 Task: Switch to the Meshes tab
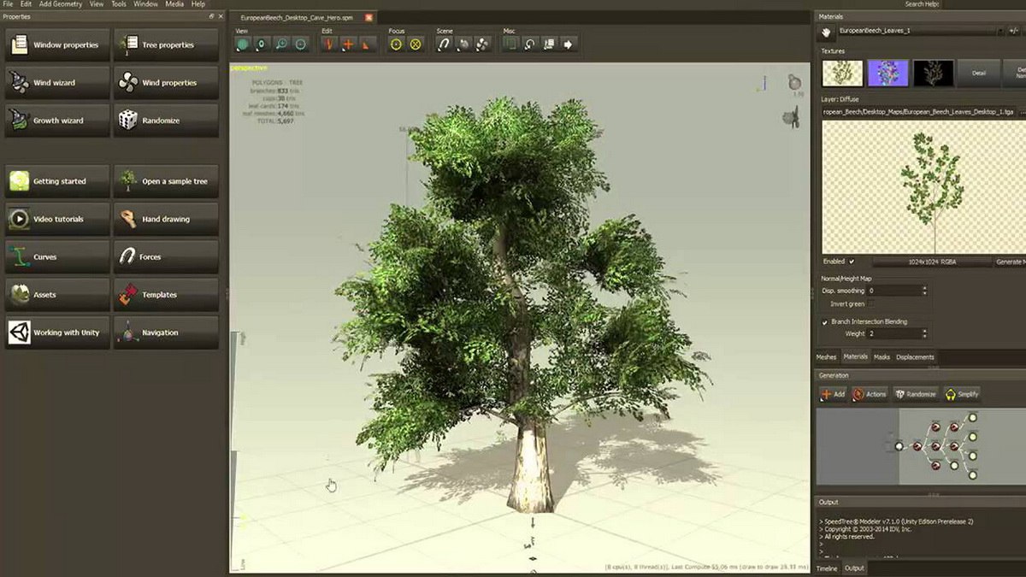click(826, 356)
